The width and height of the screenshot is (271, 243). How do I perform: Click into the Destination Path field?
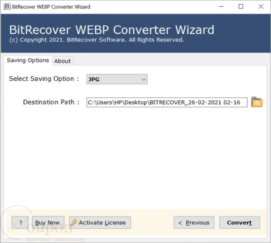coord(167,102)
